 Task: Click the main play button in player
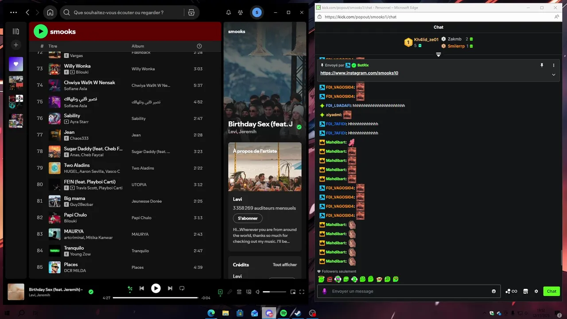coord(156,288)
